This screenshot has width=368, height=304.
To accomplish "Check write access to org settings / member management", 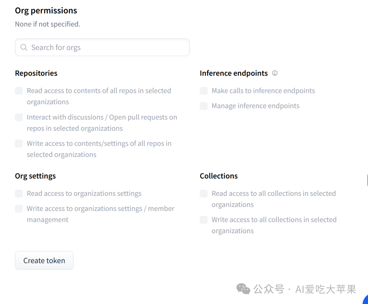I will point(19,209).
